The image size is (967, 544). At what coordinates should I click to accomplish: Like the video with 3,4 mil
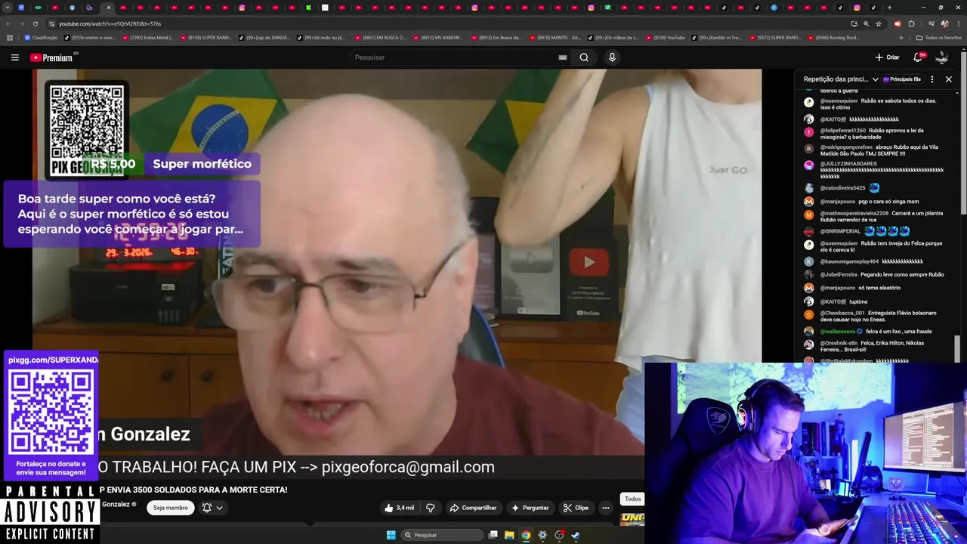pyautogui.click(x=400, y=508)
